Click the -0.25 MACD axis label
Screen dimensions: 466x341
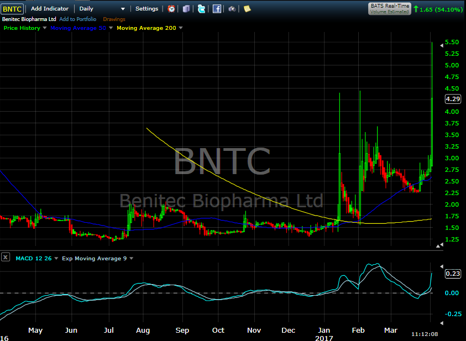tap(453, 314)
